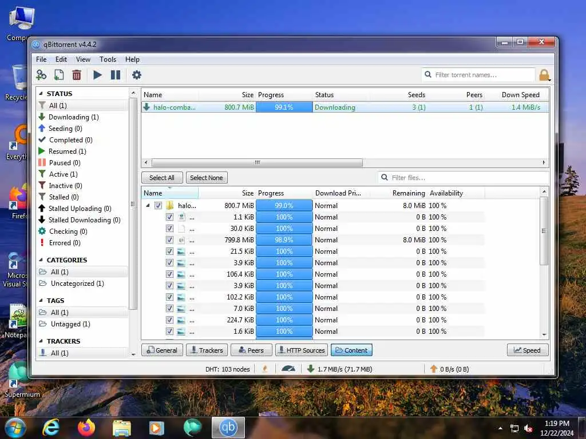Open the File menu
The width and height of the screenshot is (586, 439).
pos(41,59)
